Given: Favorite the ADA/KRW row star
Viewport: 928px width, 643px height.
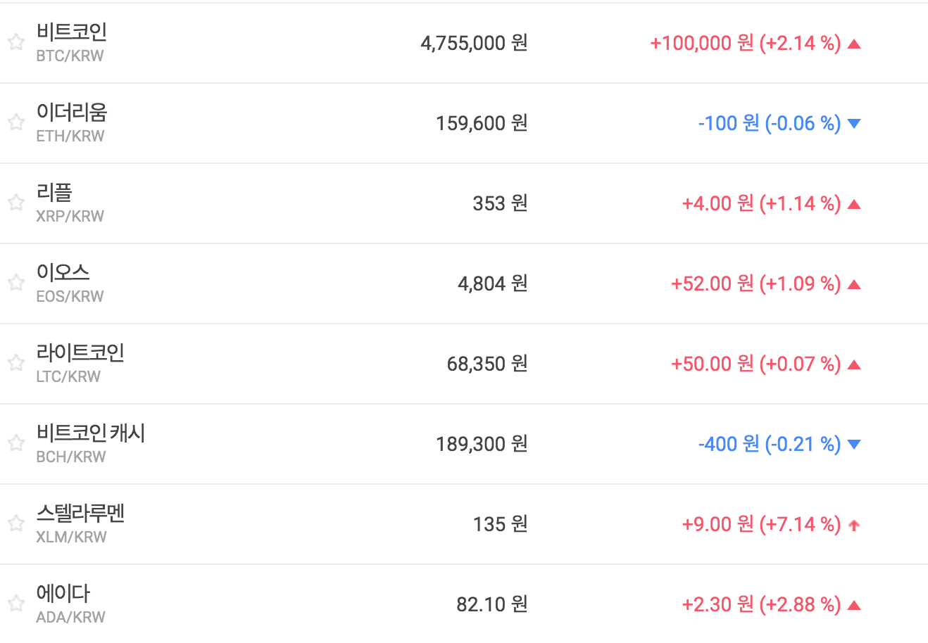Looking at the screenshot, I should point(16,604).
